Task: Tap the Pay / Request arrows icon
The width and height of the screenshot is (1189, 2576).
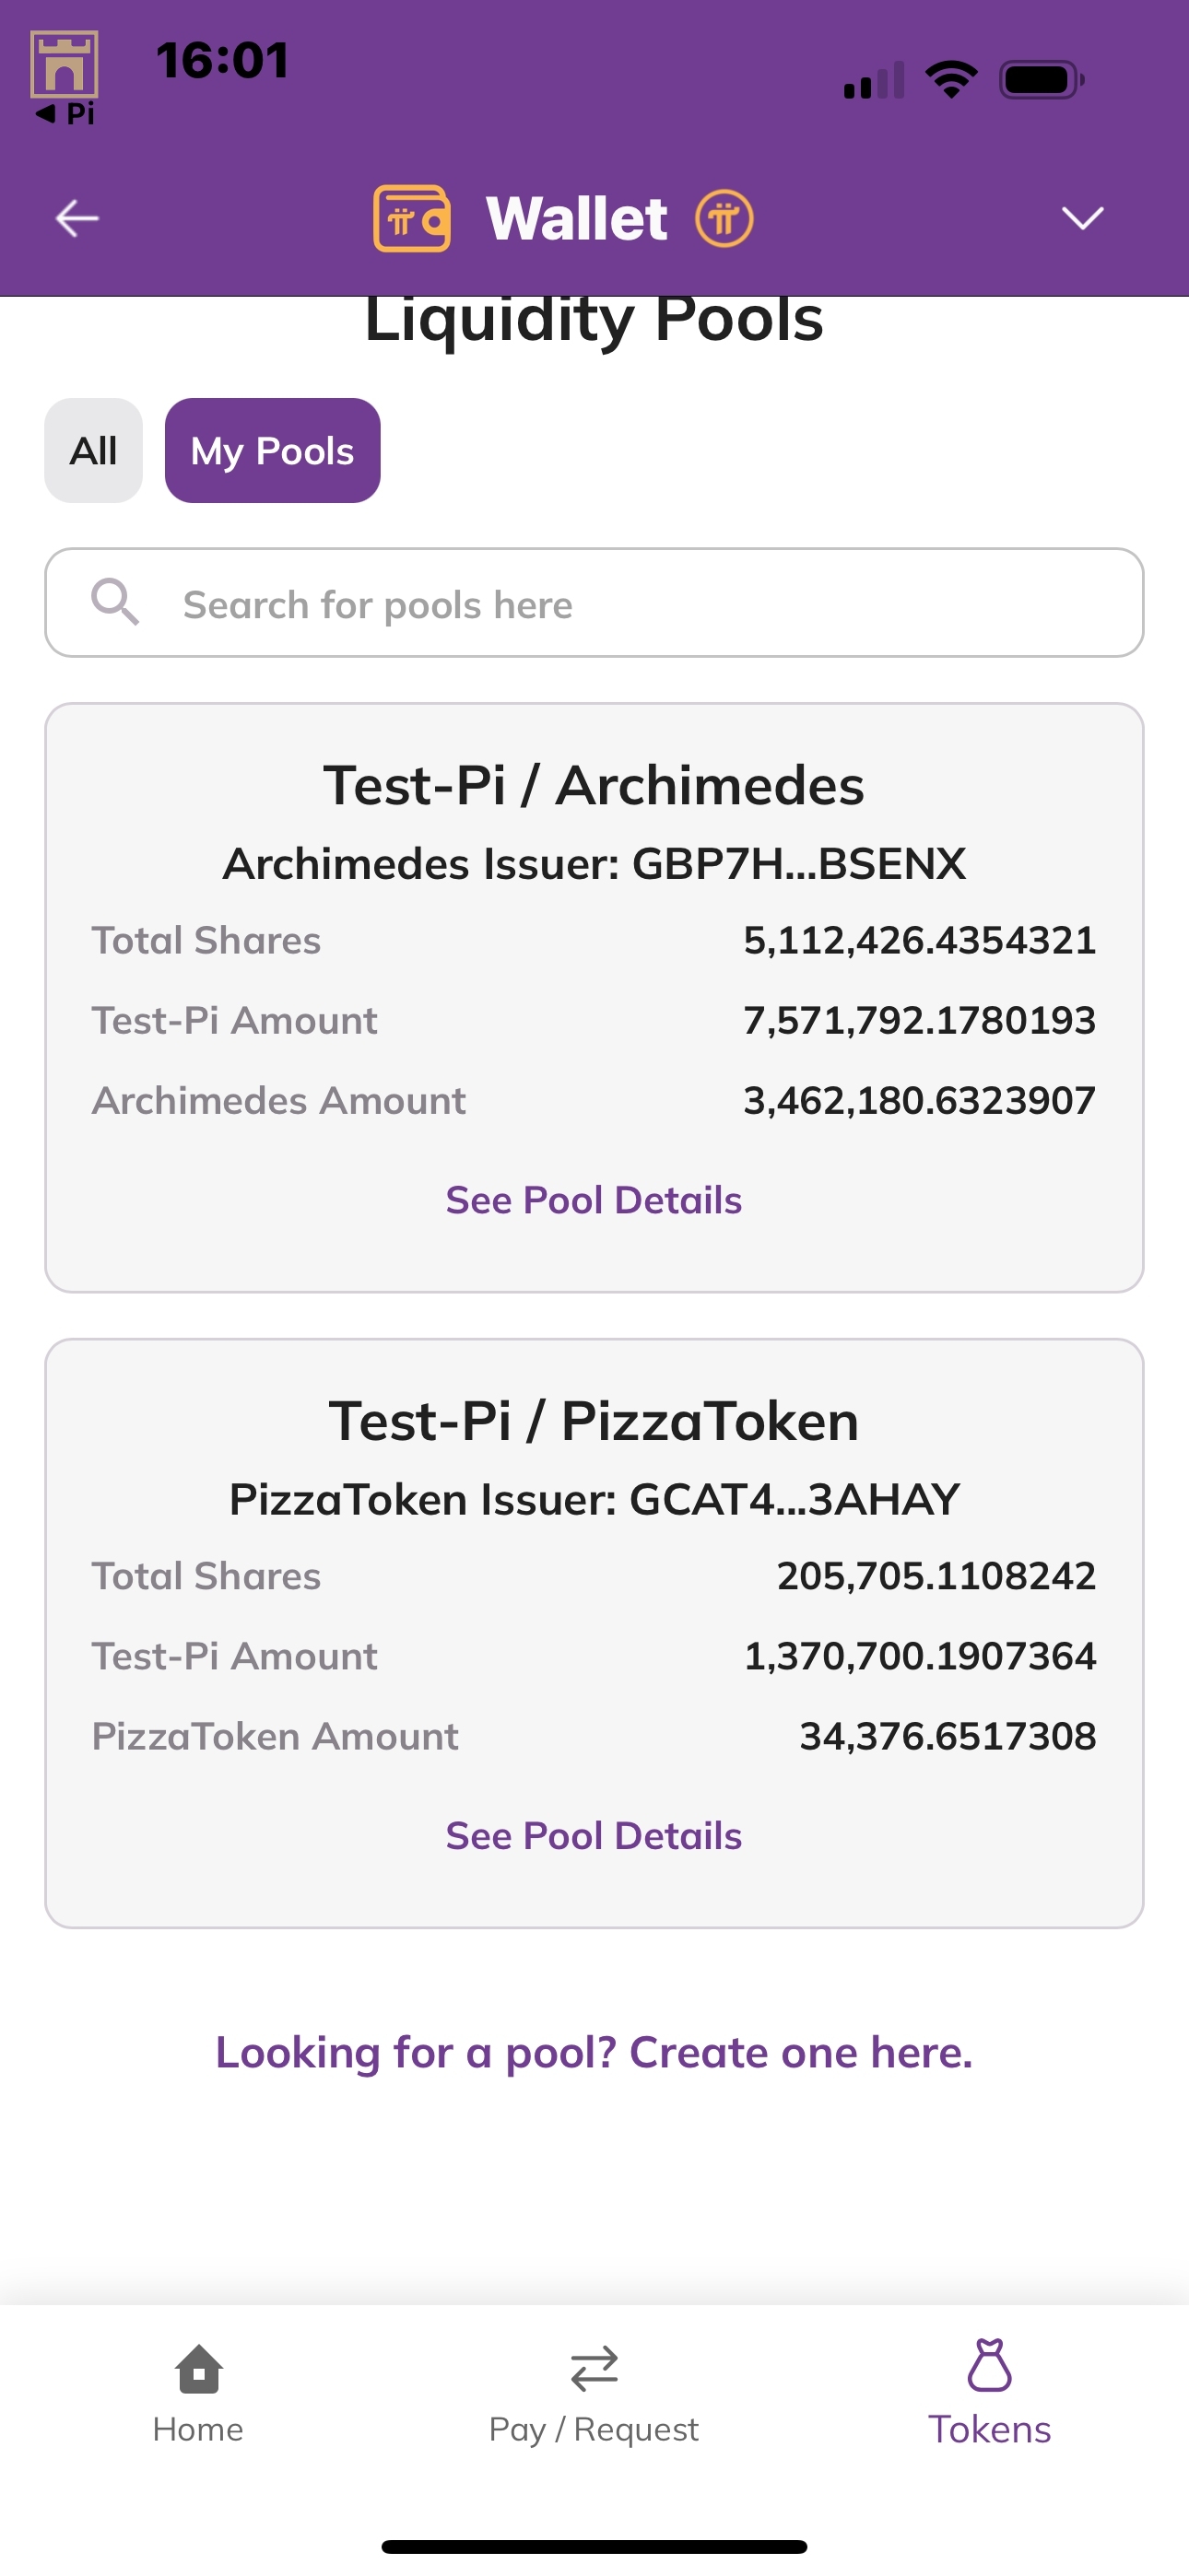Action: click(594, 2369)
